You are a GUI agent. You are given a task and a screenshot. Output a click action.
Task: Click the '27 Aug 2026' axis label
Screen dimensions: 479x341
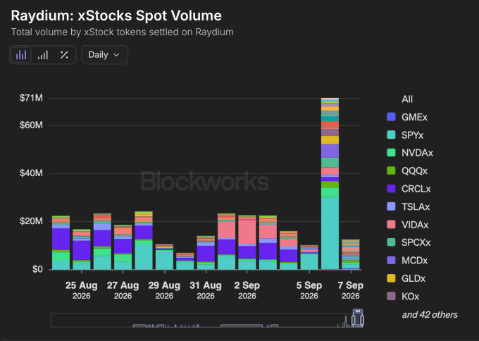123,290
